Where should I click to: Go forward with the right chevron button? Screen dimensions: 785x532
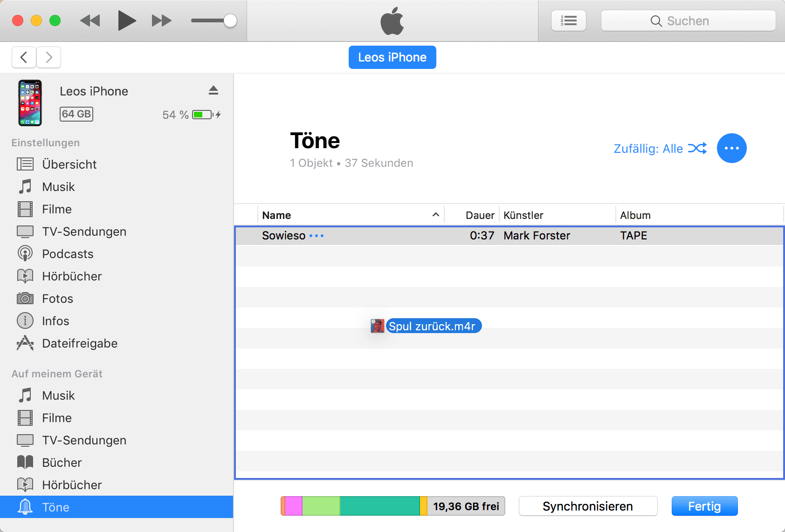48,57
